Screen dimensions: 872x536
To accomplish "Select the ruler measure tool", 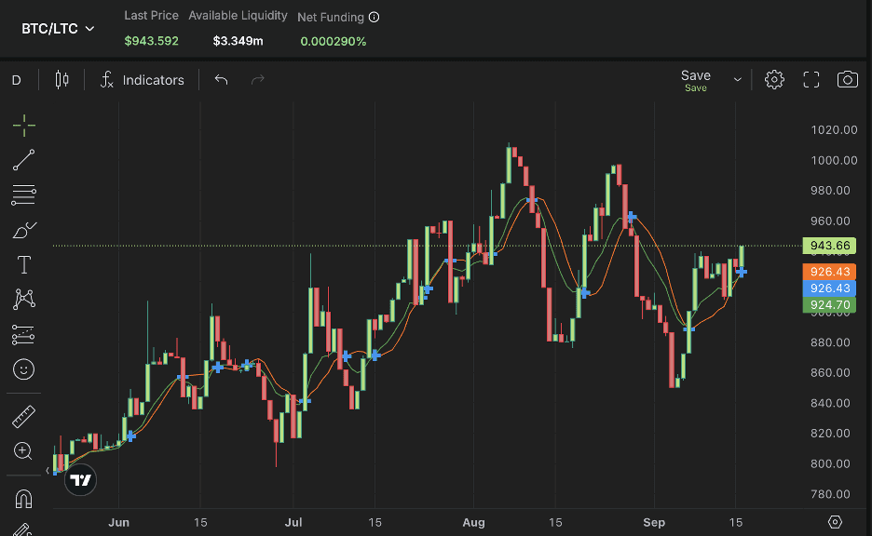I will click(24, 417).
